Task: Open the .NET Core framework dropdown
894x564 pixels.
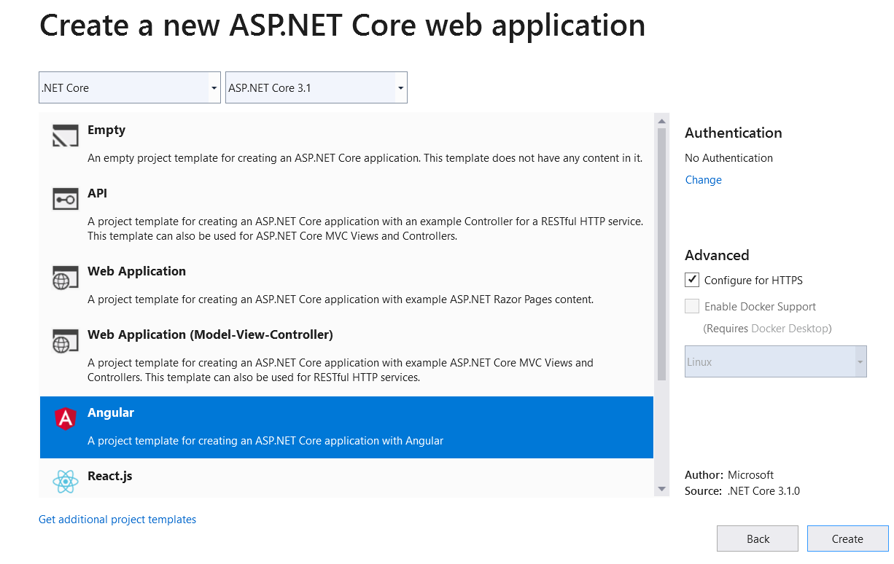Action: (130, 87)
